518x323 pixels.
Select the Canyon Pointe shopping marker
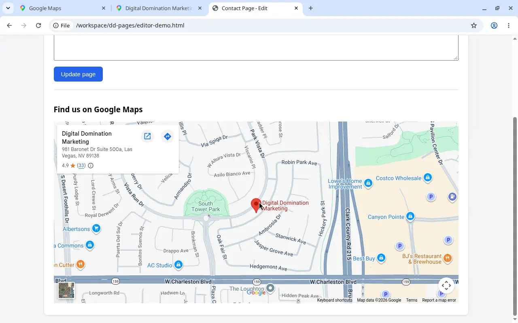pos(410,216)
